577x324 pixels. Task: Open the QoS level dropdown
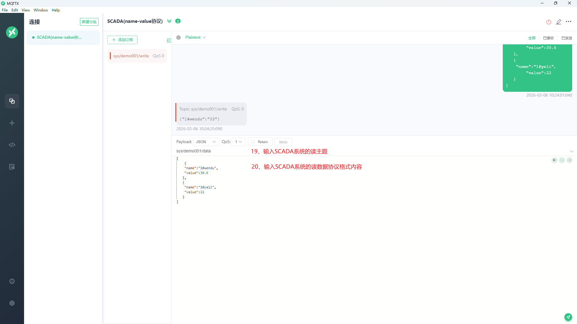tap(239, 142)
